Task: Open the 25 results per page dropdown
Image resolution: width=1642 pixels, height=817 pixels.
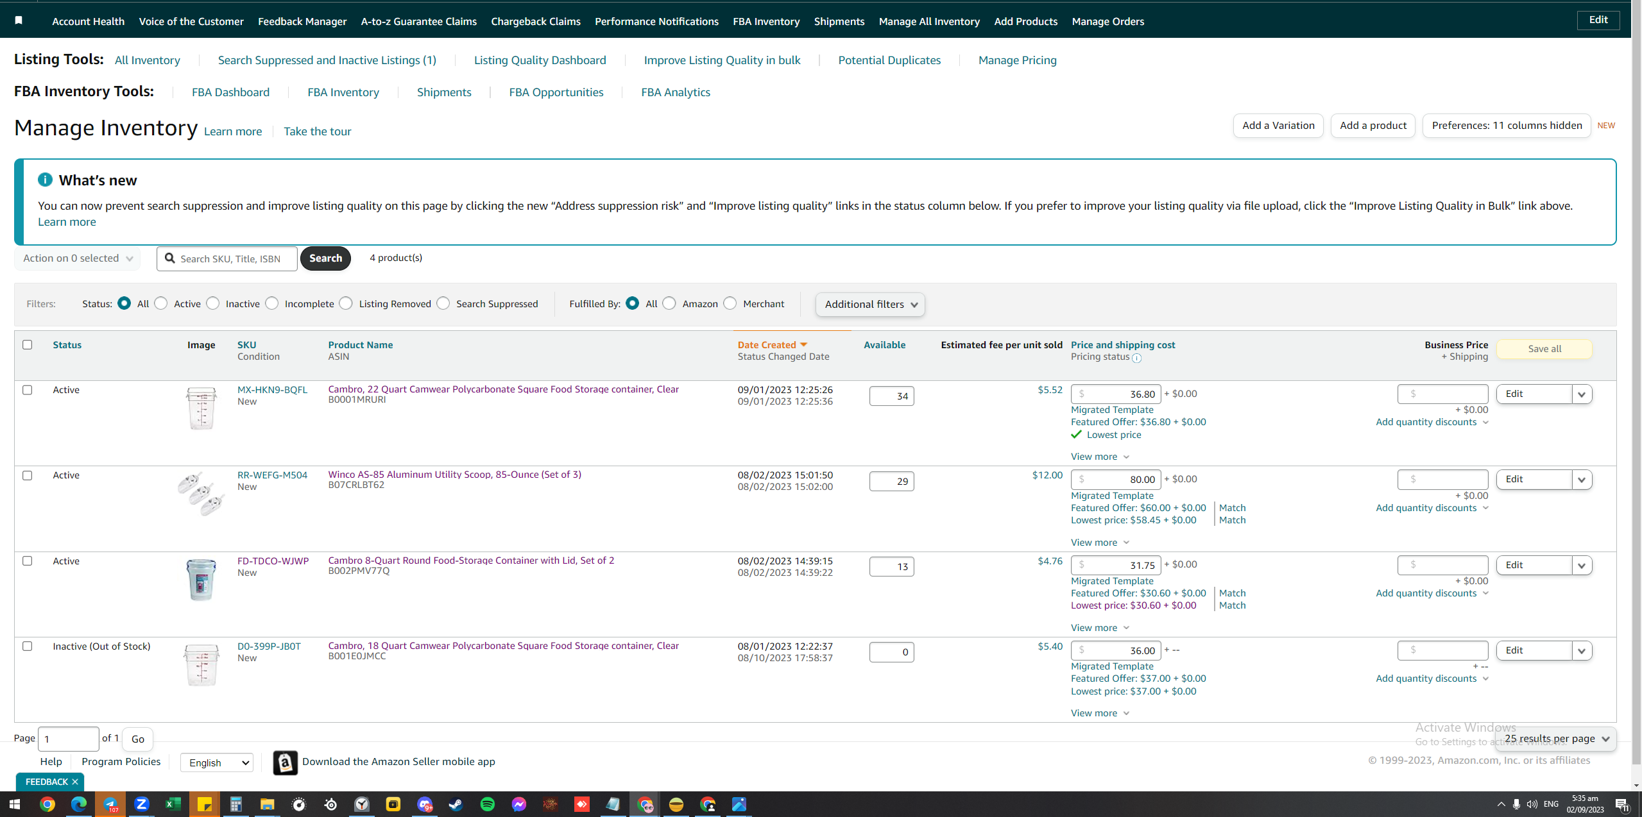Action: tap(1555, 739)
